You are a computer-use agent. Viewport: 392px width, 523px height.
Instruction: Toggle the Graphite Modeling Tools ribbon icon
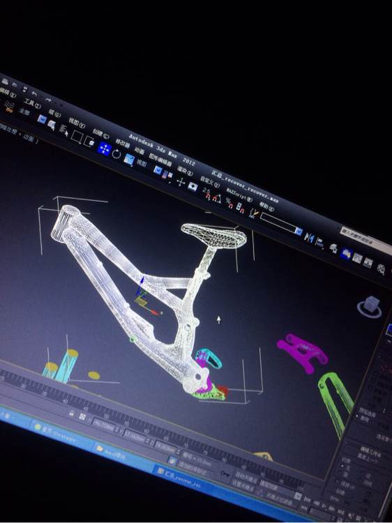point(346,254)
